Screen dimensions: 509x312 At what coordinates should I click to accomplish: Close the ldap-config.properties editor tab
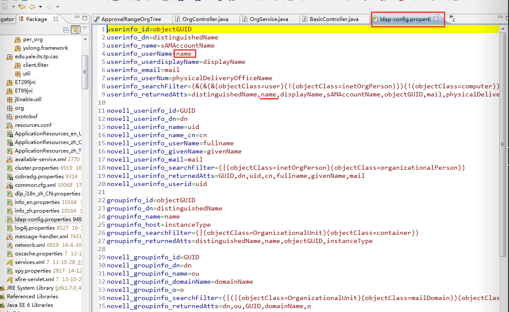[x=436, y=19]
